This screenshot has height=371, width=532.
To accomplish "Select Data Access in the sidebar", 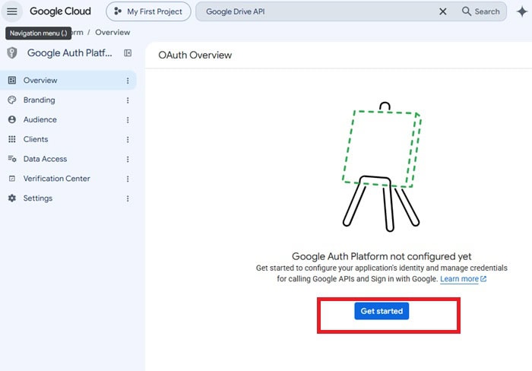I will 68,159.
